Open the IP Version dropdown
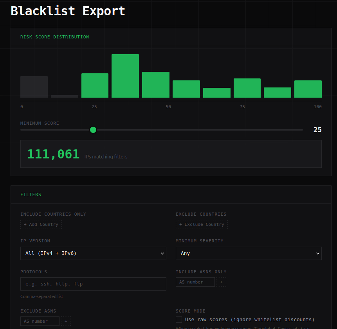 [x=93, y=253]
